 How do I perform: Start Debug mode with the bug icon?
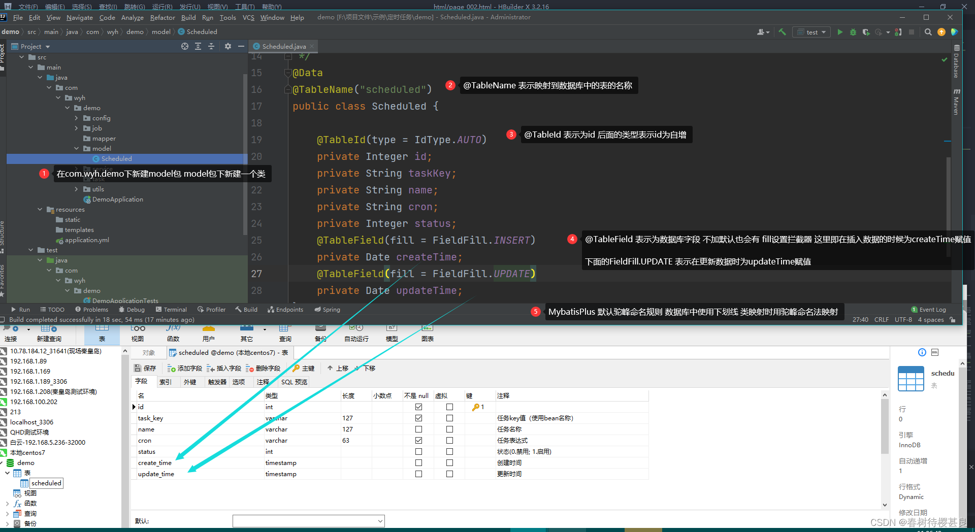tap(853, 31)
